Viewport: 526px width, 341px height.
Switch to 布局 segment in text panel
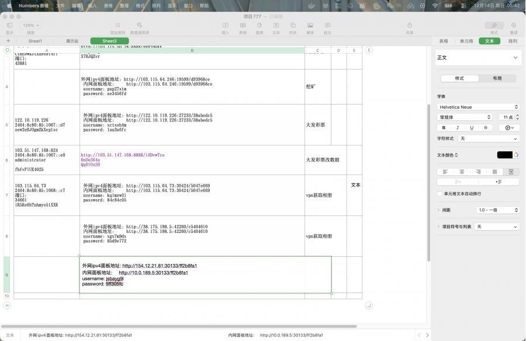pos(497,78)
